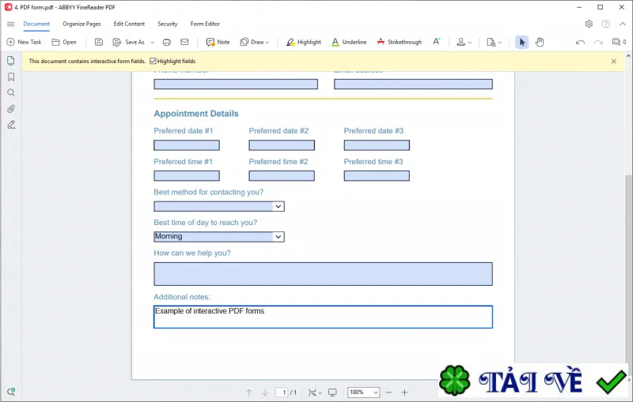Image resolution: width=633 pixels, height=402 pixels.
Task: Open the digital signatures panel
Action: coord(11,125)
